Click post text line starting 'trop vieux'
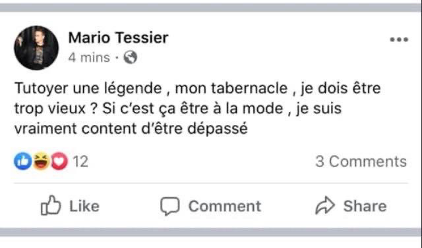The width and height of the screenshot is (422, 248). click(178, 109)
